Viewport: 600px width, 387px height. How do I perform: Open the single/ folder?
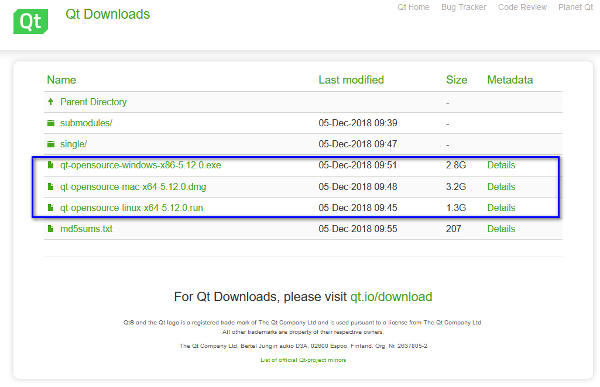point(74,144)
